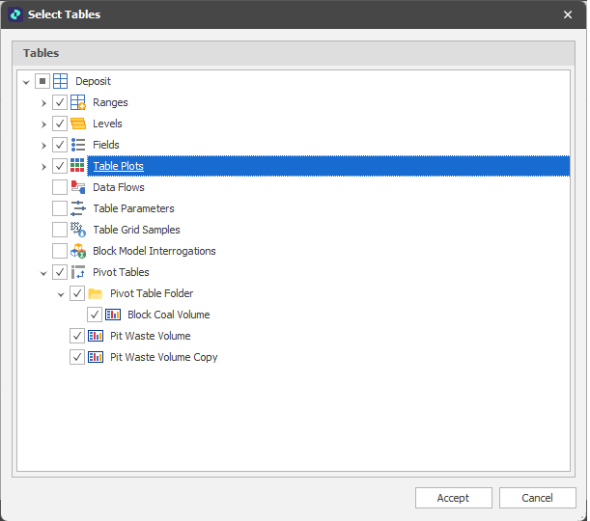
Task: Select Pit Waste Volume Copy item
Action: tap(163, 357)
